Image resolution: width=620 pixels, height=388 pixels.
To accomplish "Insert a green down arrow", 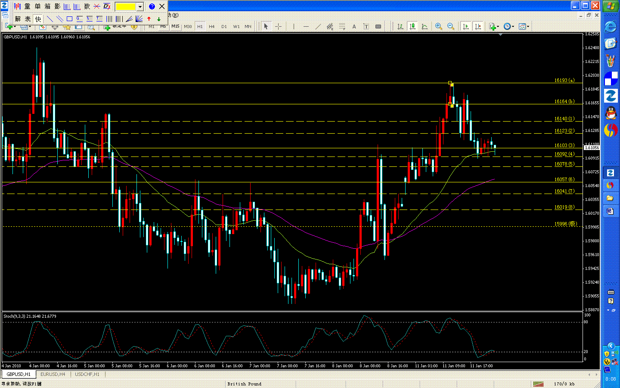I will [x=159, y=19].
